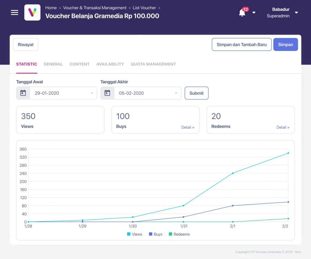311x259 pixels.
Task: Save with the Simpan button
Action: click(286, 45)
